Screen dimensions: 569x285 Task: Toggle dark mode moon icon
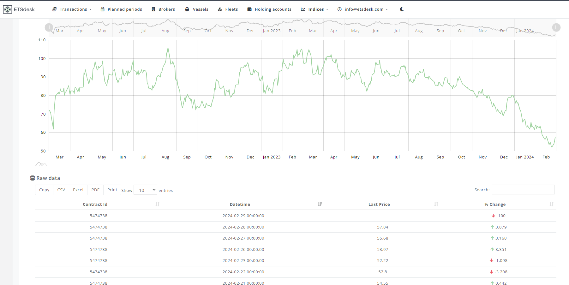click(x=402, y=9)
